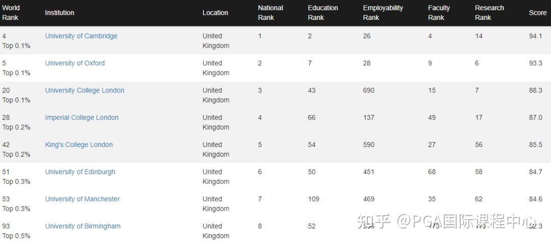The width and height of the screenshot is (551, 244).
Task: Open the University of Birmingham link
Action: (83, 226)
